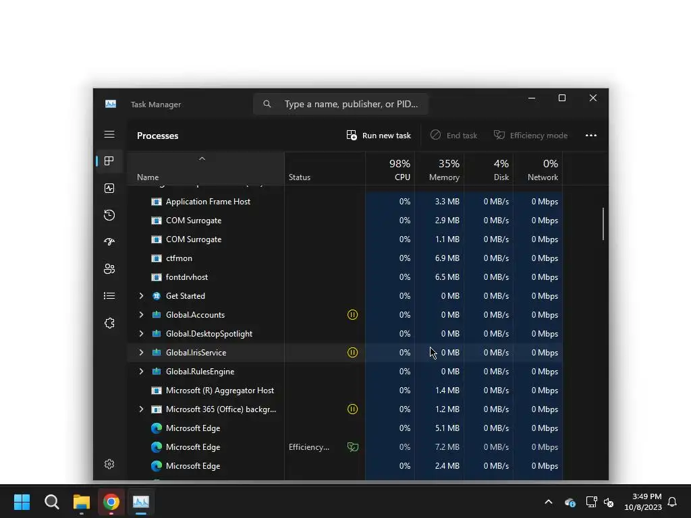Select the Global.DesktopSpotlight row name
Viewport: 691px width, 518px height.
[x=209, y=333]
